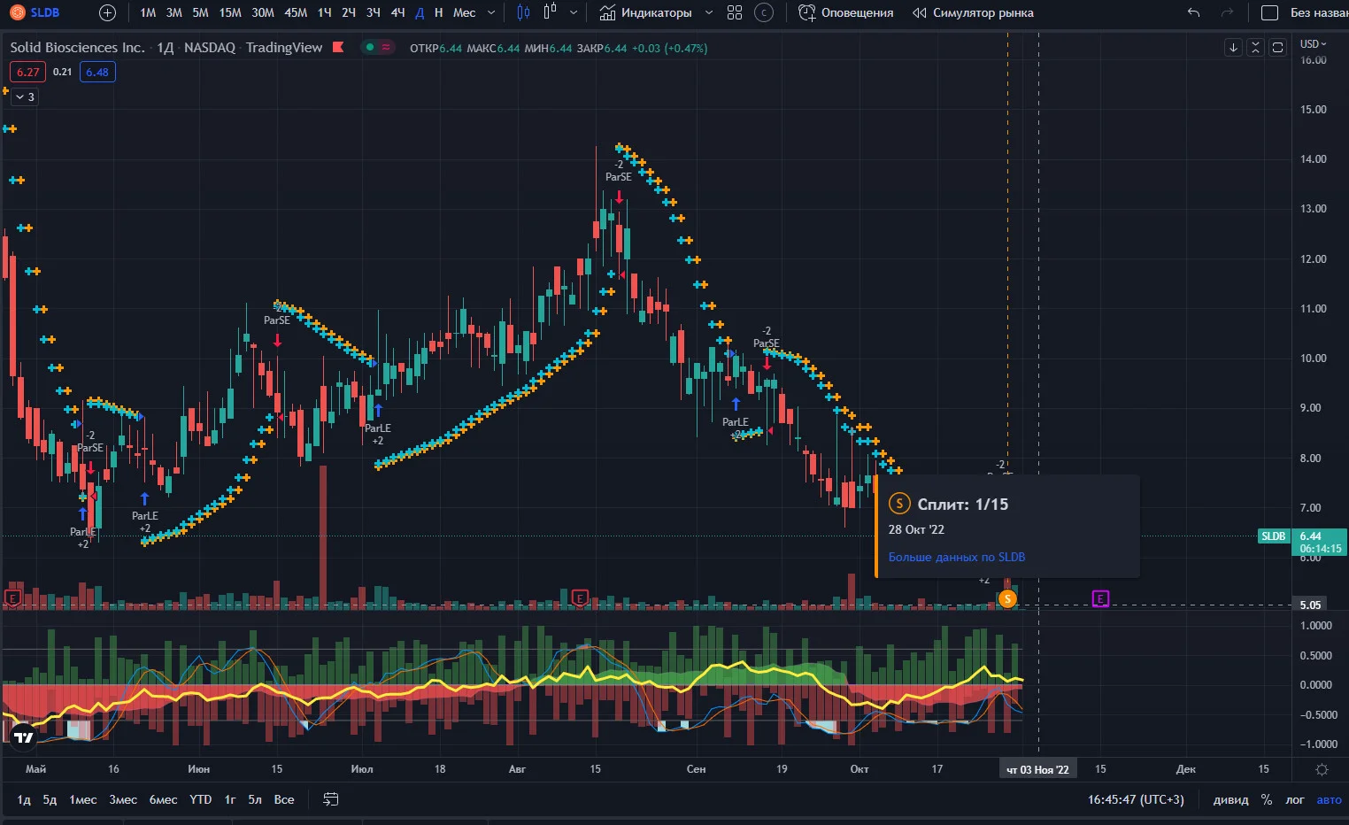Click the orange split S marker
This screenshot has width=1349, height=825.
click(x=1007, y=599)
